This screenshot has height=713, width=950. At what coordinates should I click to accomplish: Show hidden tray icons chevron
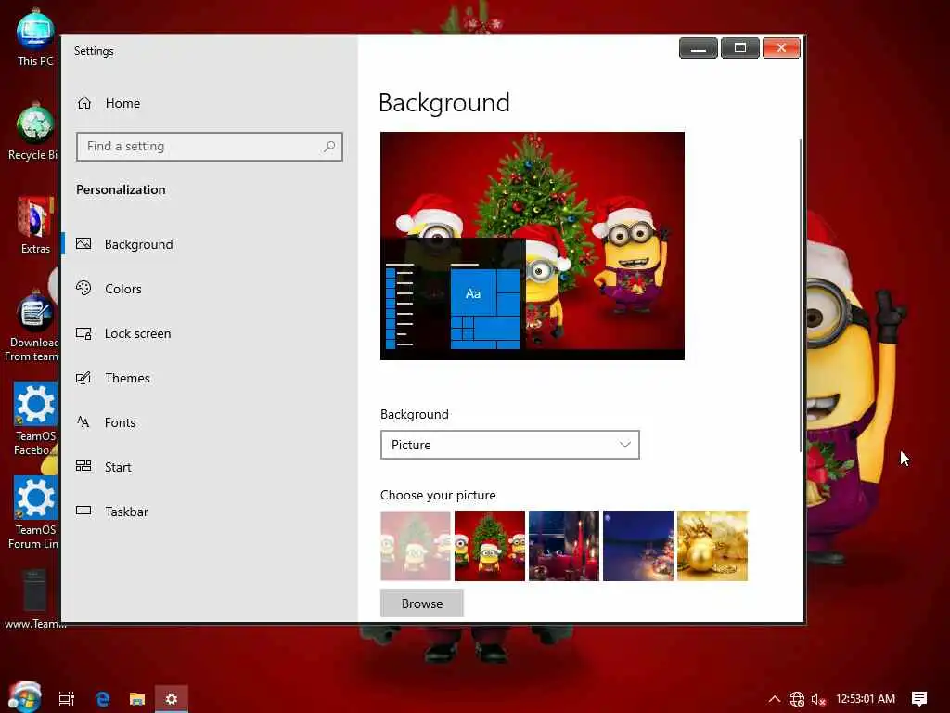(775, 699)
